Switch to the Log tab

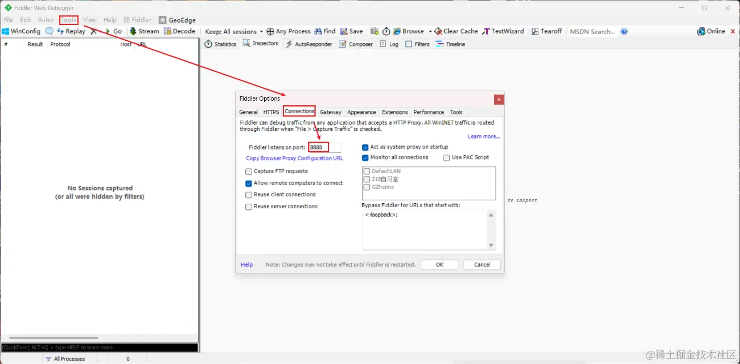(389, 44)
